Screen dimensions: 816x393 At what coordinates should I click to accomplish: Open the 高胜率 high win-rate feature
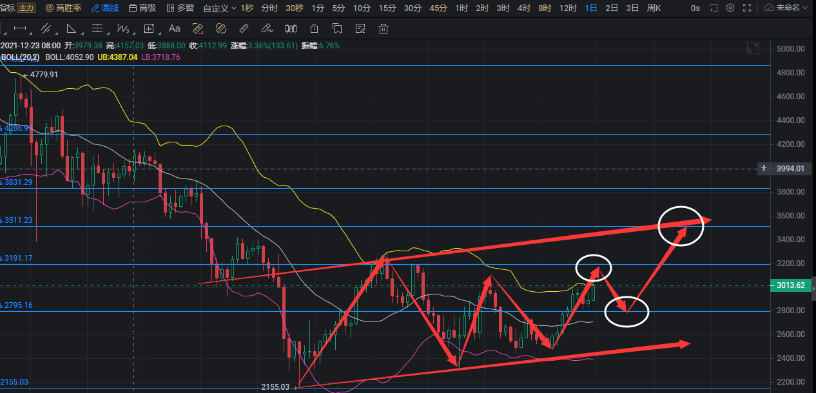63,8
